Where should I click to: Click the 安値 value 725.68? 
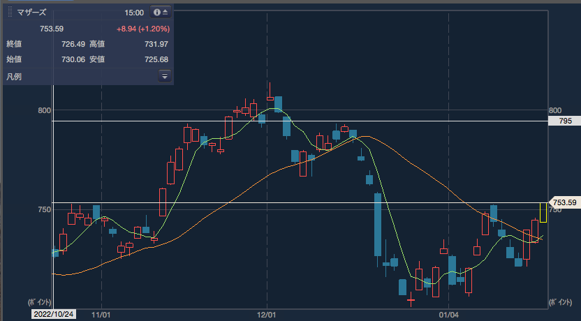click(x=156, y=59)
